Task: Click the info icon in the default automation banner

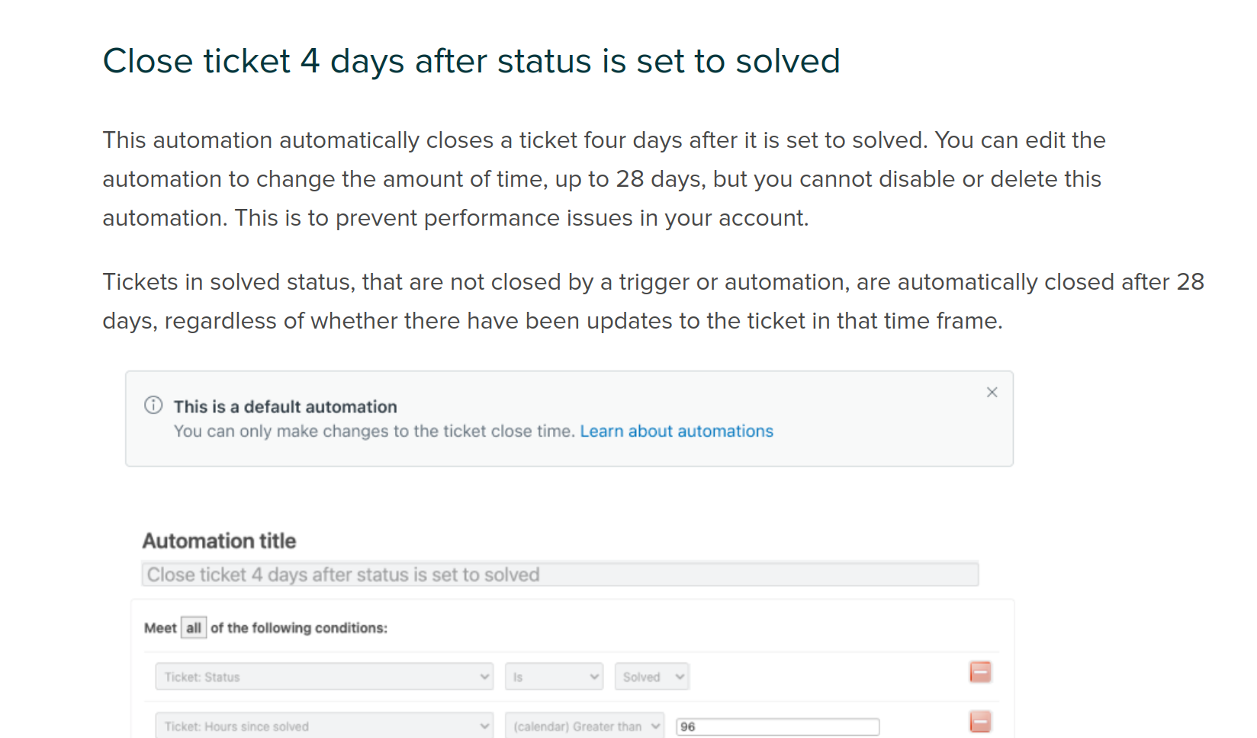Action: pyautogui.click(x=153, y=405)
